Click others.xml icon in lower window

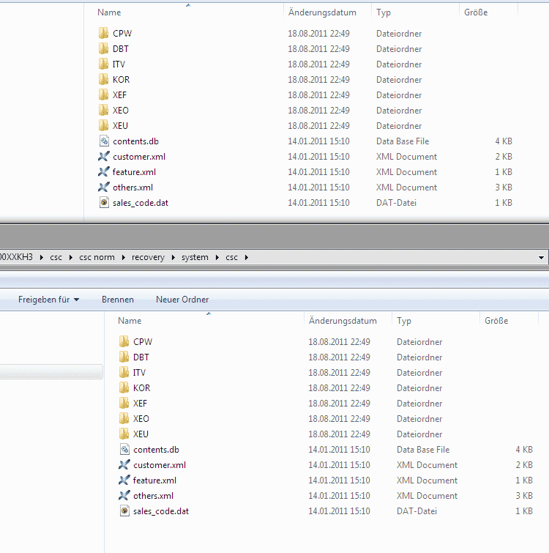[x=124, y=496]
